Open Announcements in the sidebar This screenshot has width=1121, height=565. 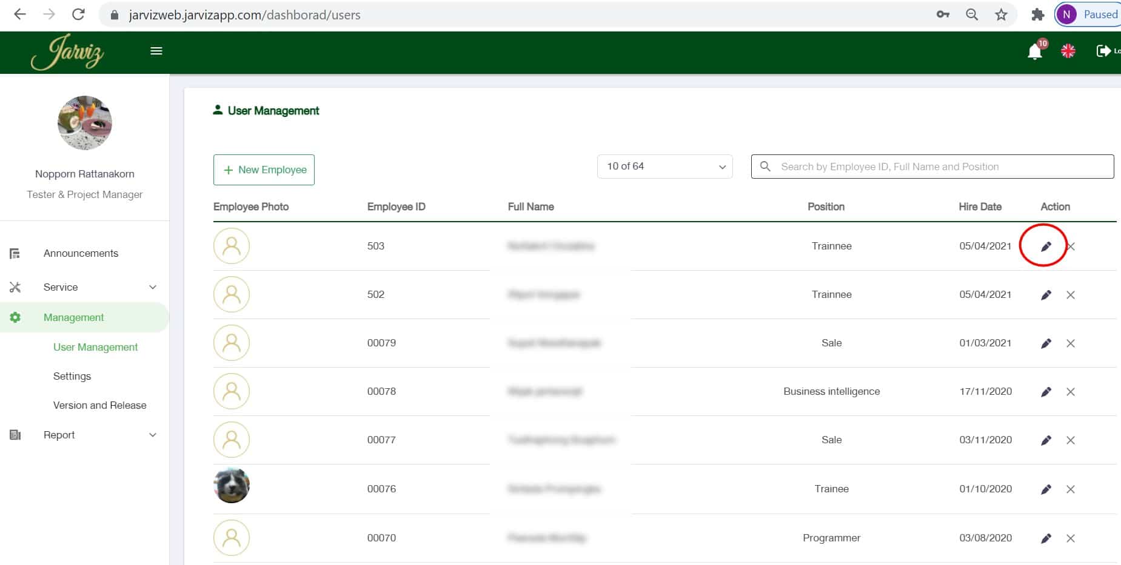[81, 253]
